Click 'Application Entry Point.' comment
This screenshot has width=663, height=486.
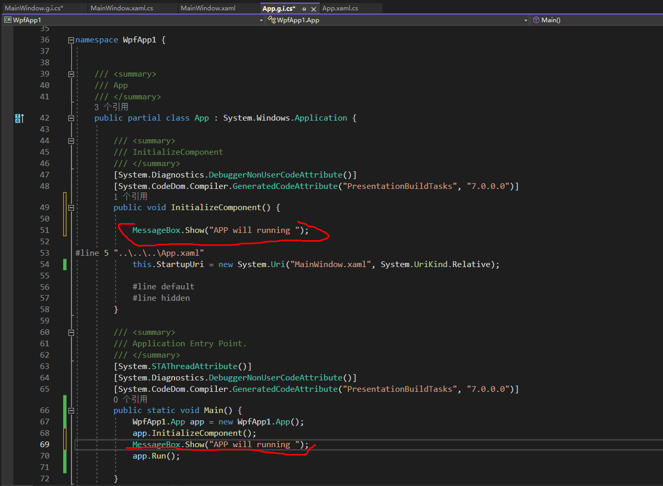pyautogui.click(x=189, y=344)
